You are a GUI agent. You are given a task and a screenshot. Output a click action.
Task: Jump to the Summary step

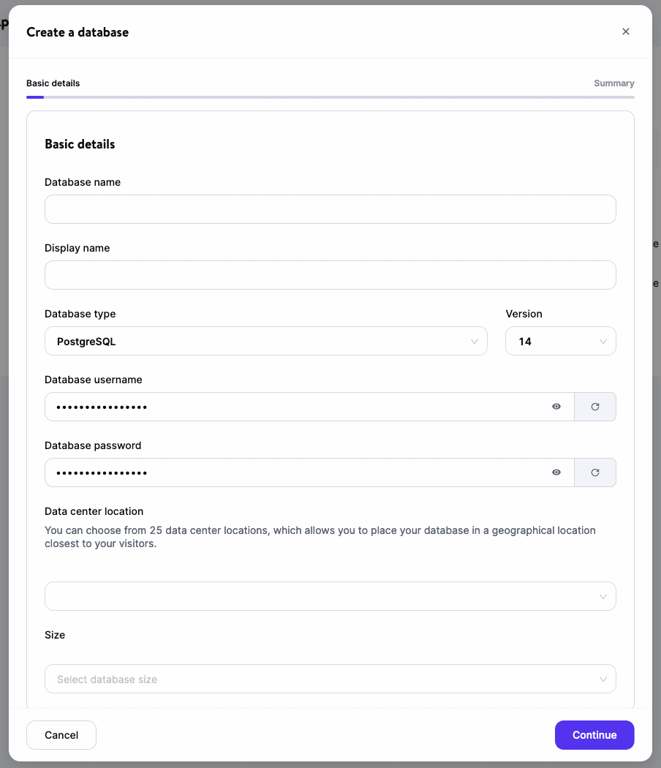click(613, 83)
